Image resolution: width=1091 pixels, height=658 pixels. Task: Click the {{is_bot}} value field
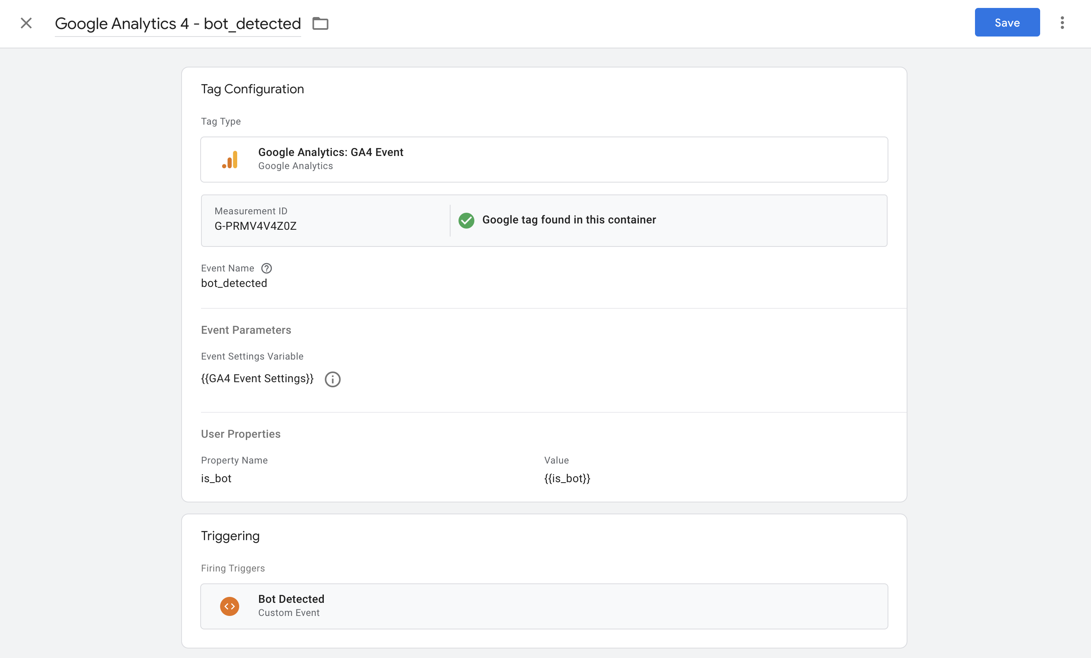point(567,478)
